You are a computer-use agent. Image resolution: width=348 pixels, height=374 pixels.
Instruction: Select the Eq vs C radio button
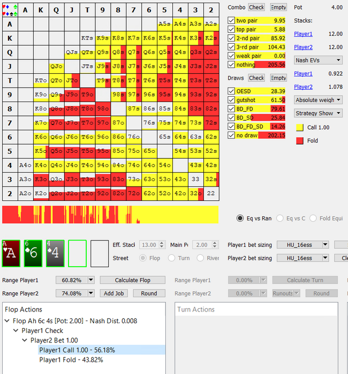click(279, 218)
